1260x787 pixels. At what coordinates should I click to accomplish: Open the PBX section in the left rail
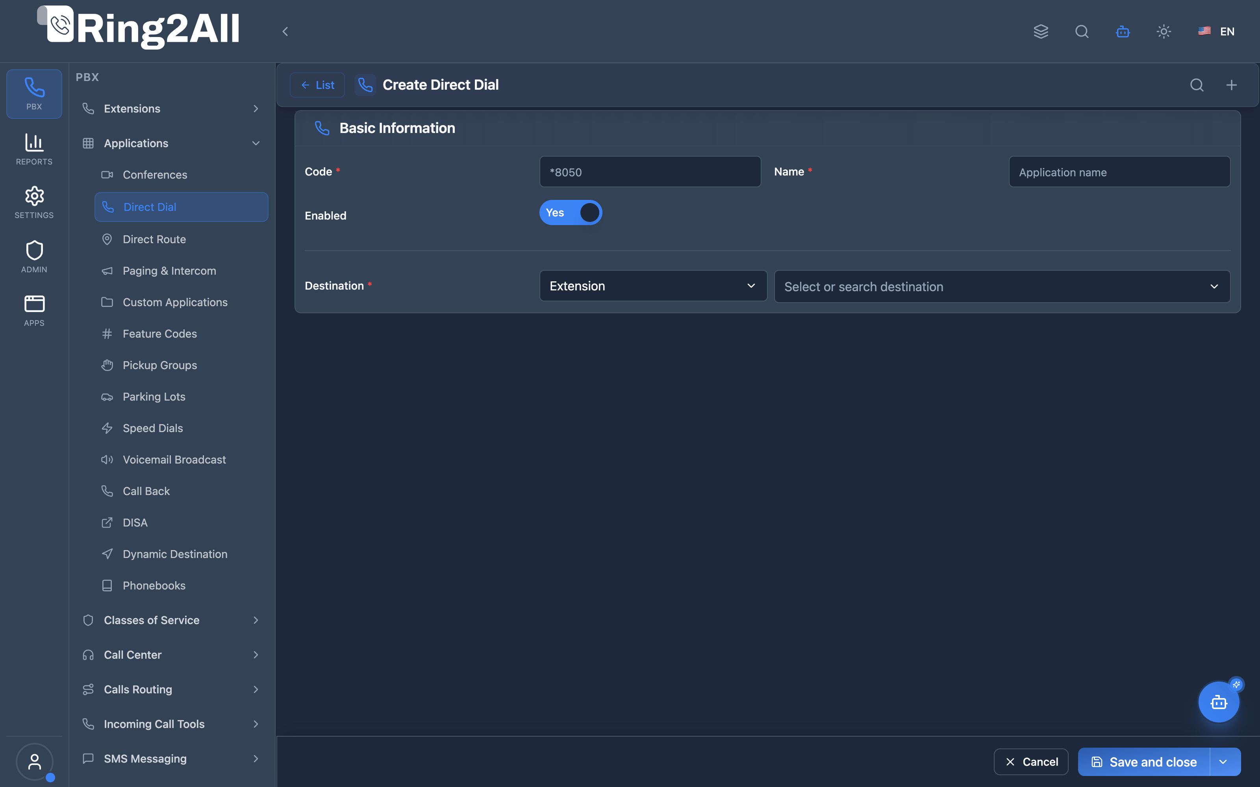tap(34, 94)
